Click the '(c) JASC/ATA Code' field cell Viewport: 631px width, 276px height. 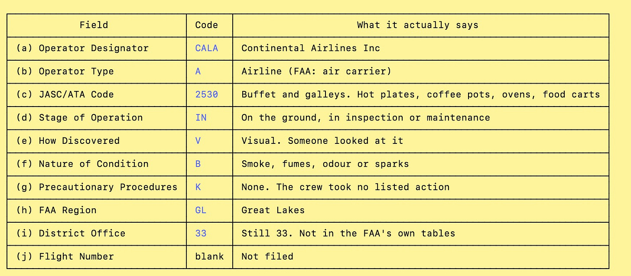point(97,94)
